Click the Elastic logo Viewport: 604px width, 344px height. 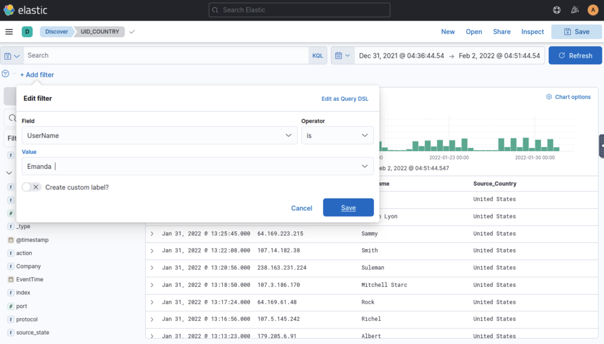25,10
